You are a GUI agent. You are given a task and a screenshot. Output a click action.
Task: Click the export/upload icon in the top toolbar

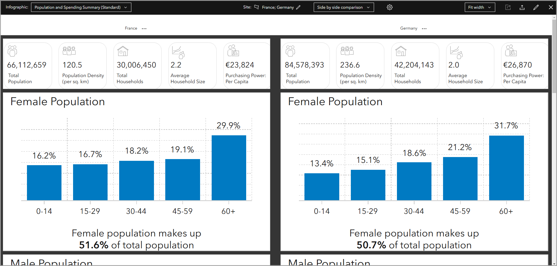[522, 7]
